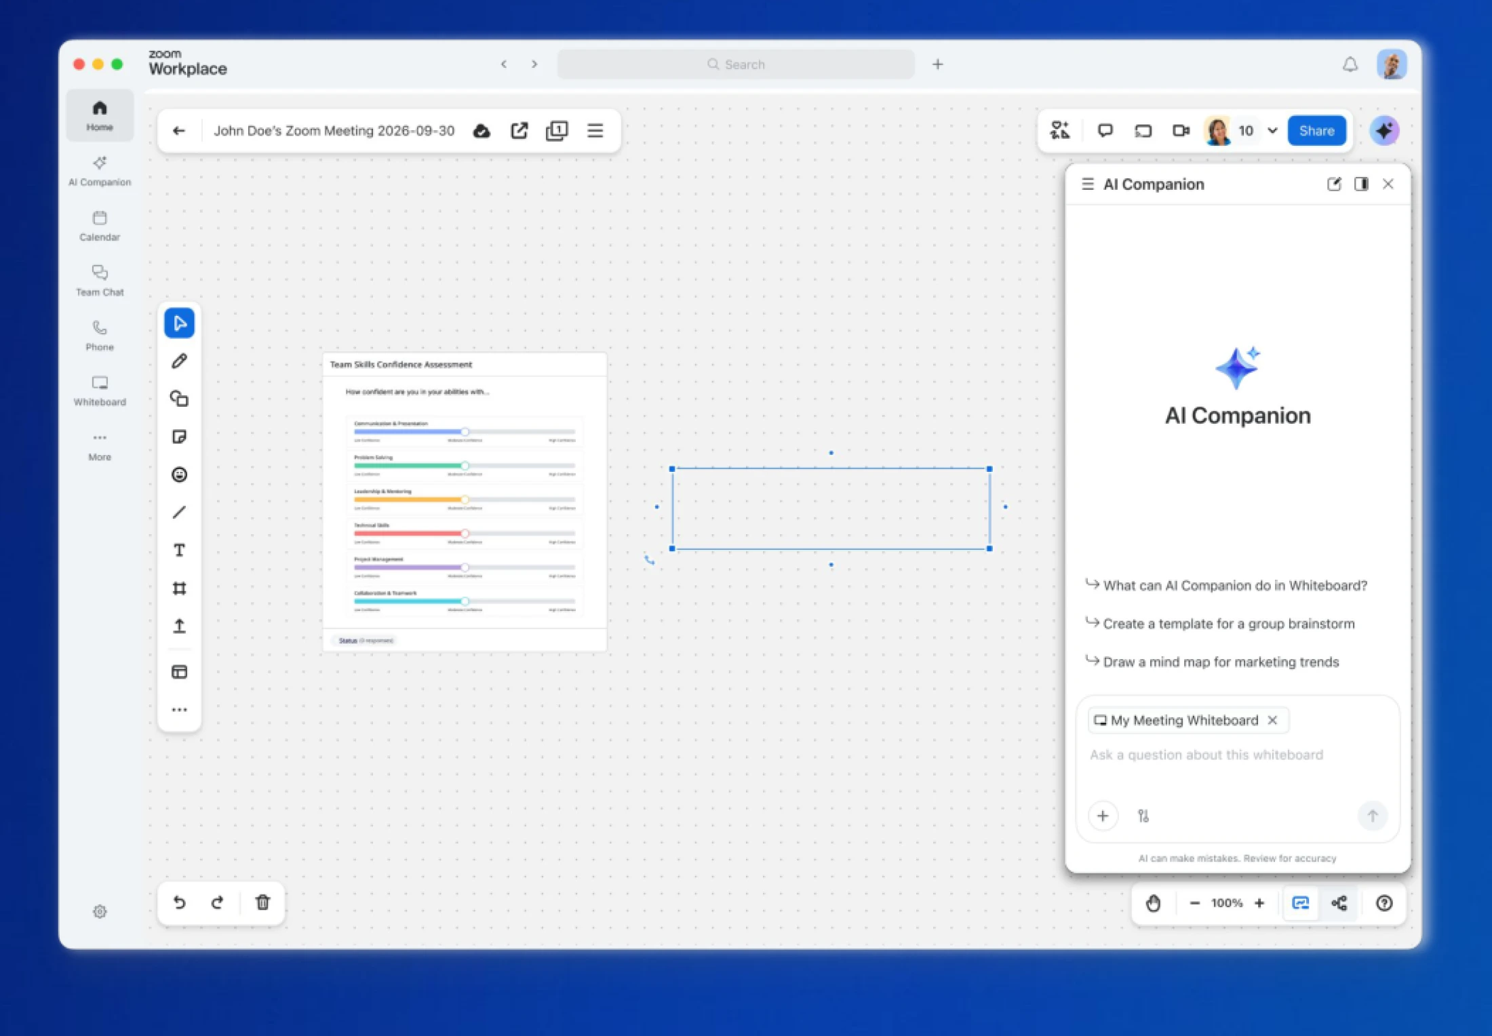Zoom in with the plus button
Image resolution: width=1492 pixels, height=1036 pixels.
(x=1259, y=902)
